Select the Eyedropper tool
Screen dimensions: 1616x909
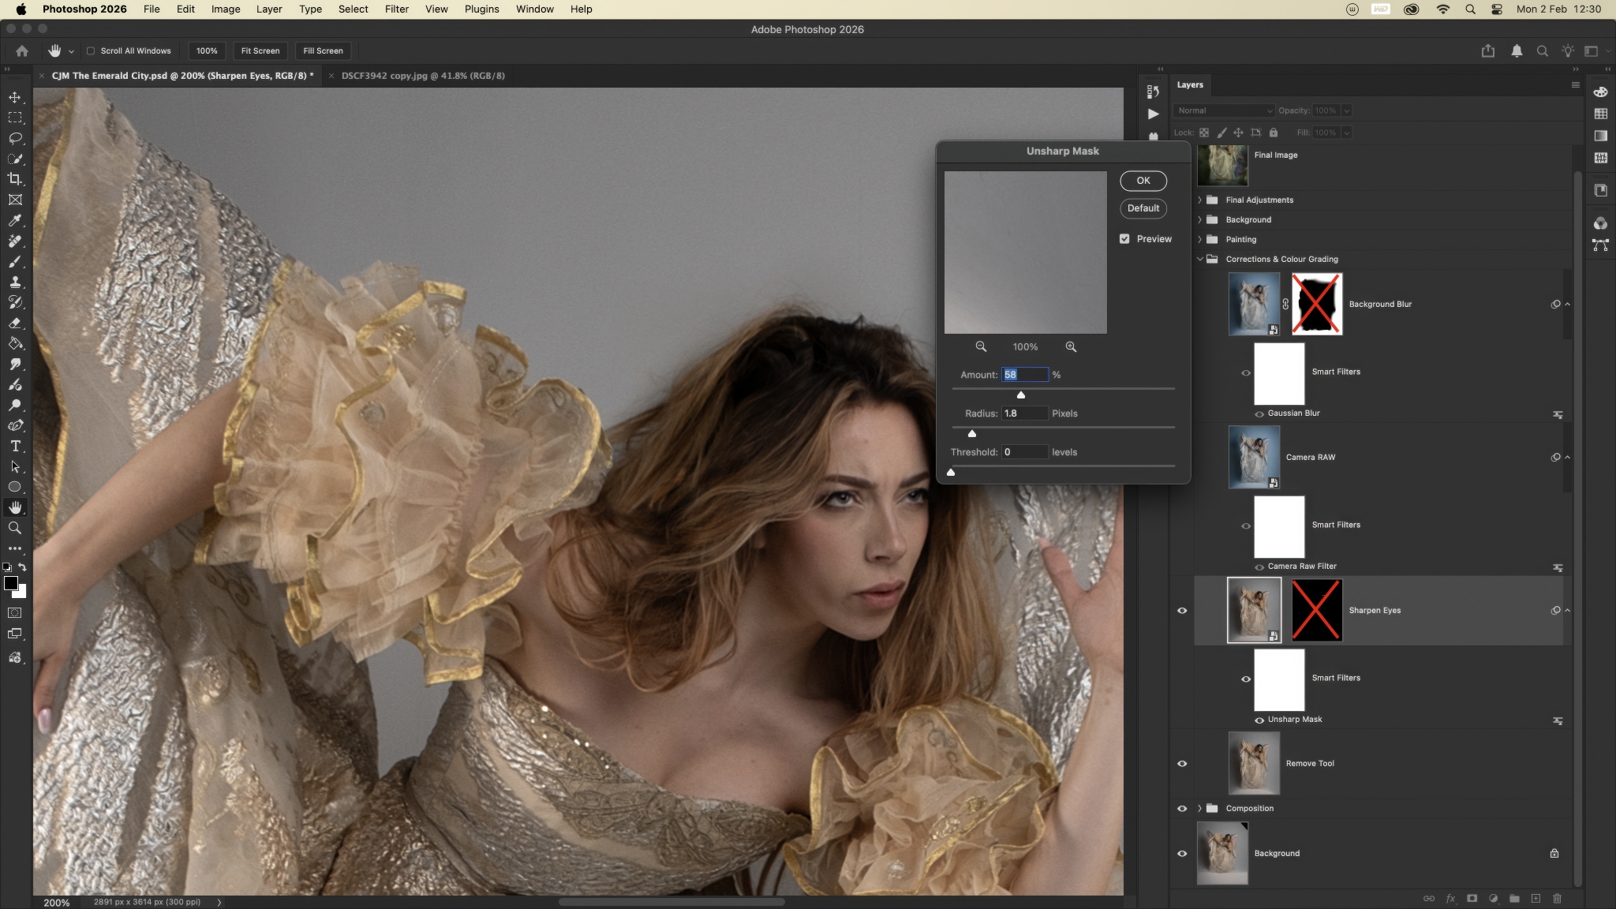(15, 220)
